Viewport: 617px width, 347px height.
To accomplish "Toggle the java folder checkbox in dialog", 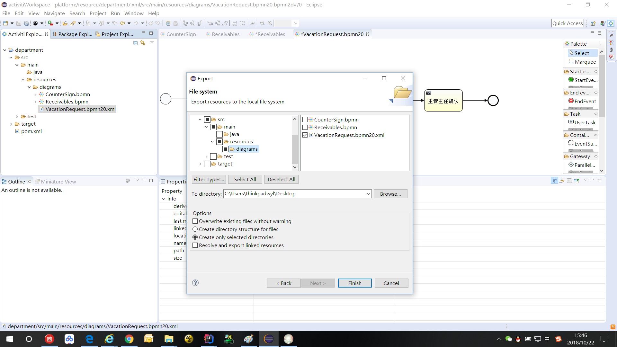I will tap(219, 134).
